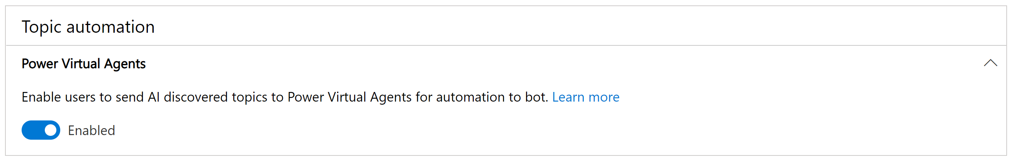Screen dimensions: 1014x162
Task: Collapse the Power Virtual Agents section chevron
Action: click(990, 63)
